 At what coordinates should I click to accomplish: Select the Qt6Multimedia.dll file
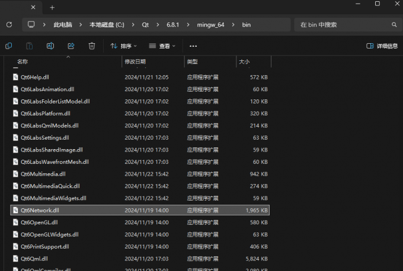pyautogui.click(x=43, y=174)
